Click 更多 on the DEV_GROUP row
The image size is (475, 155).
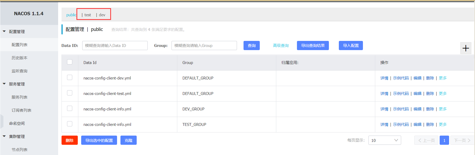click(x=443, y=109)
